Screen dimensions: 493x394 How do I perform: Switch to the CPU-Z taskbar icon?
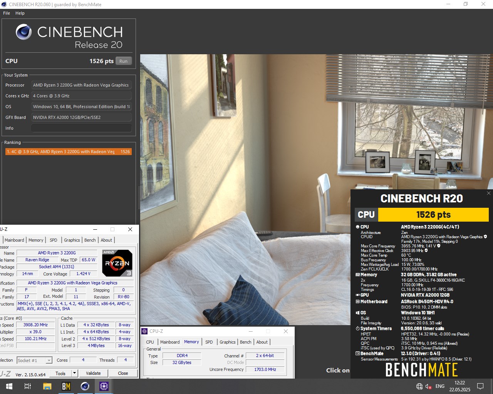(104, 386)
